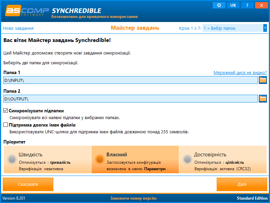This screenshot has height=203, width=270.
Task: Click the 'Майстер завдань' heading
Action: tap(135, 28)
